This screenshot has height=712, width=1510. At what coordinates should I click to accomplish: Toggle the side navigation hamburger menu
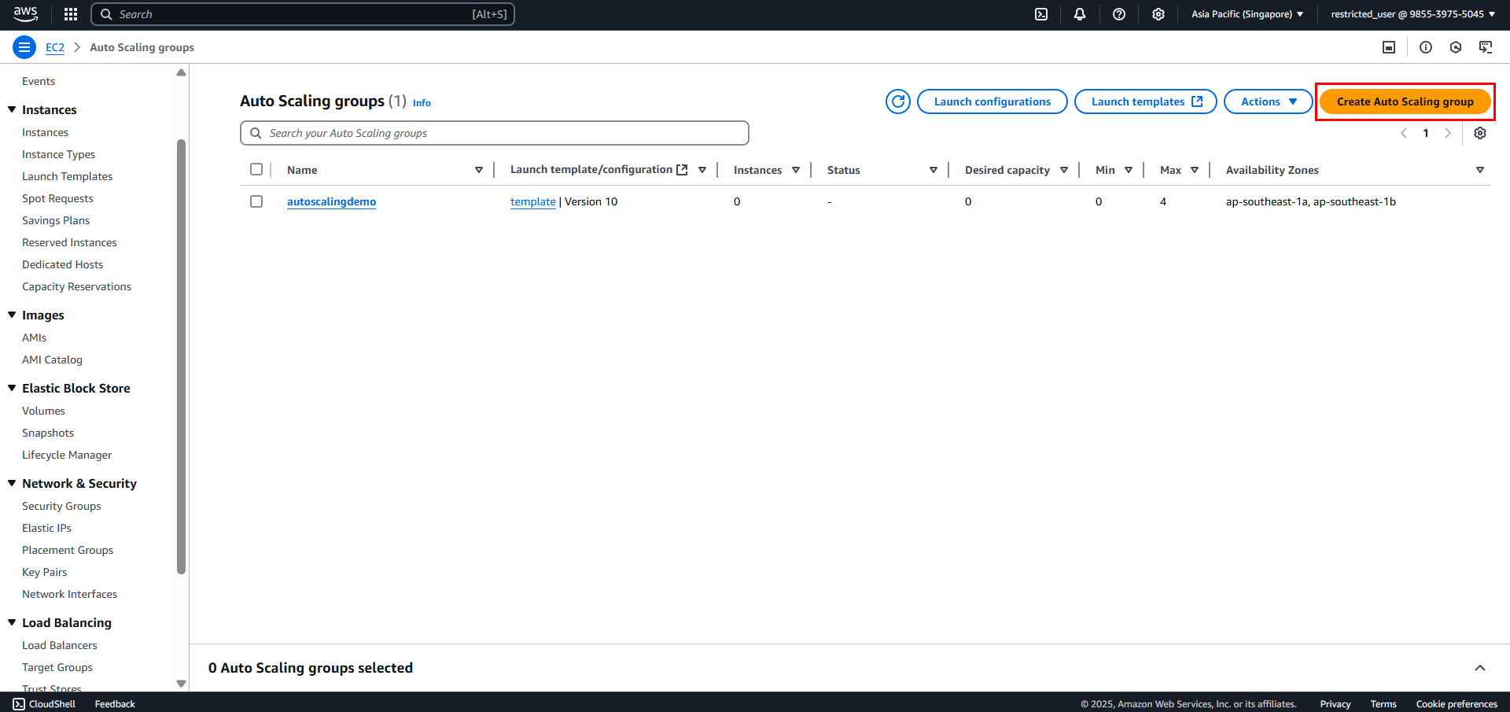point(24,47)
